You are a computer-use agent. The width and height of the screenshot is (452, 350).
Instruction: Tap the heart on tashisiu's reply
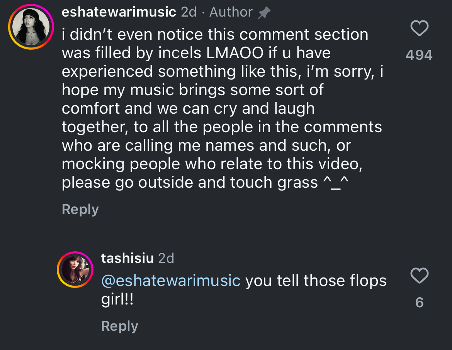419,276
